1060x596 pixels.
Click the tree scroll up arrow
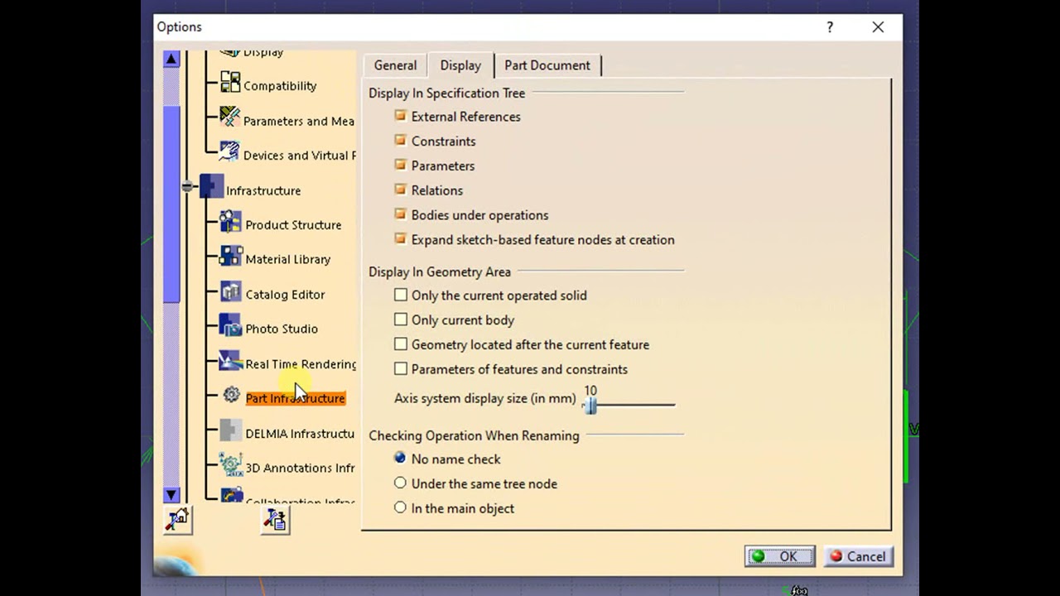coord(171,59)
